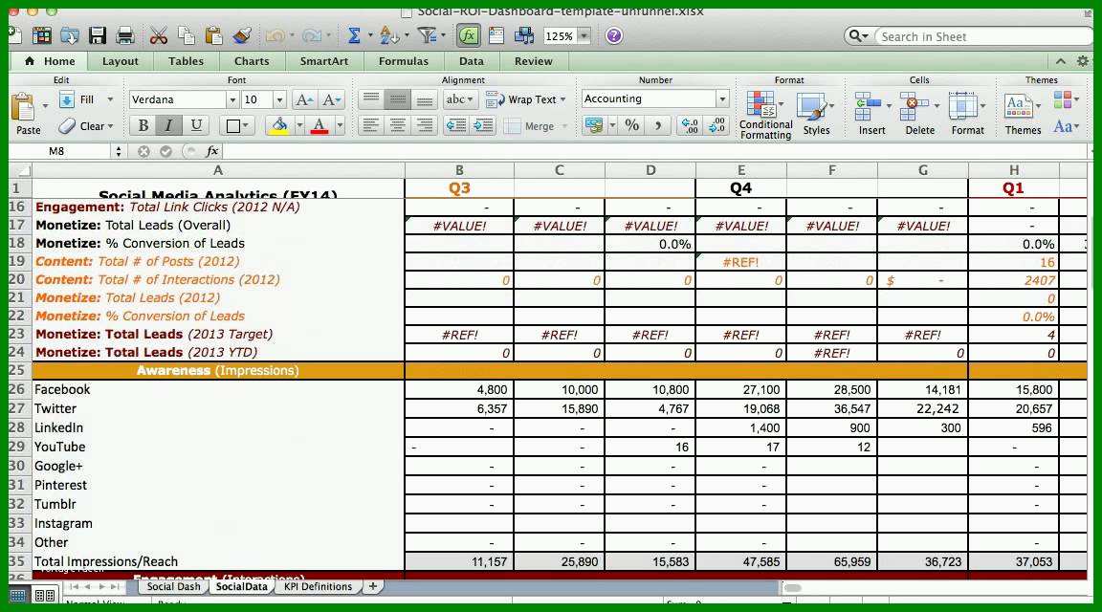Toggle Underline formatting
Image resolution: width=1102 pixels, height=612 pixels.
point(195,126)
